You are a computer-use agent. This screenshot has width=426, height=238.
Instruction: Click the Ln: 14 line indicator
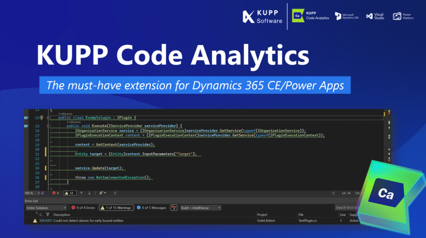(346, 193)
